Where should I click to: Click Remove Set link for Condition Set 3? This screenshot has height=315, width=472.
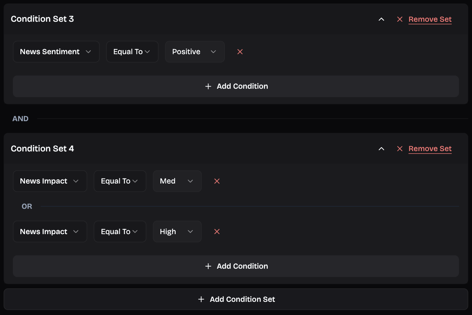point(430,19)
